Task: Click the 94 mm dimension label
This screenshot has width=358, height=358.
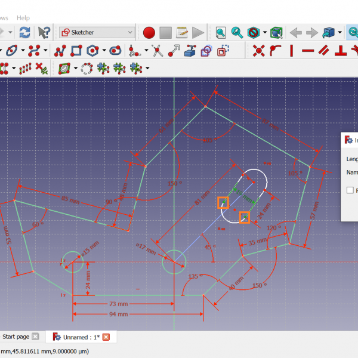Action: point(118,314)
